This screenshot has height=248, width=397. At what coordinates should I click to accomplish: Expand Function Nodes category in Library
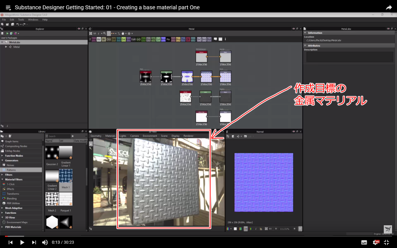click(2, 156)
